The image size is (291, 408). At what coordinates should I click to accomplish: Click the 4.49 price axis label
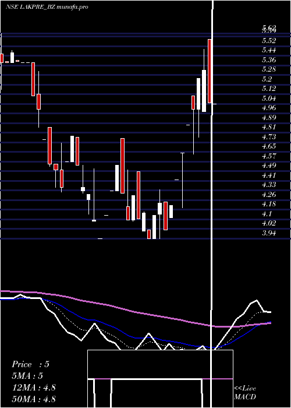click(269, 165)
